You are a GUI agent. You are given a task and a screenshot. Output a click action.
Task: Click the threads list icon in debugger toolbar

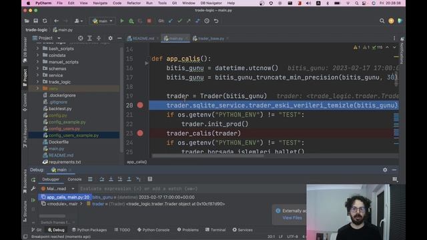coord(90,179)
